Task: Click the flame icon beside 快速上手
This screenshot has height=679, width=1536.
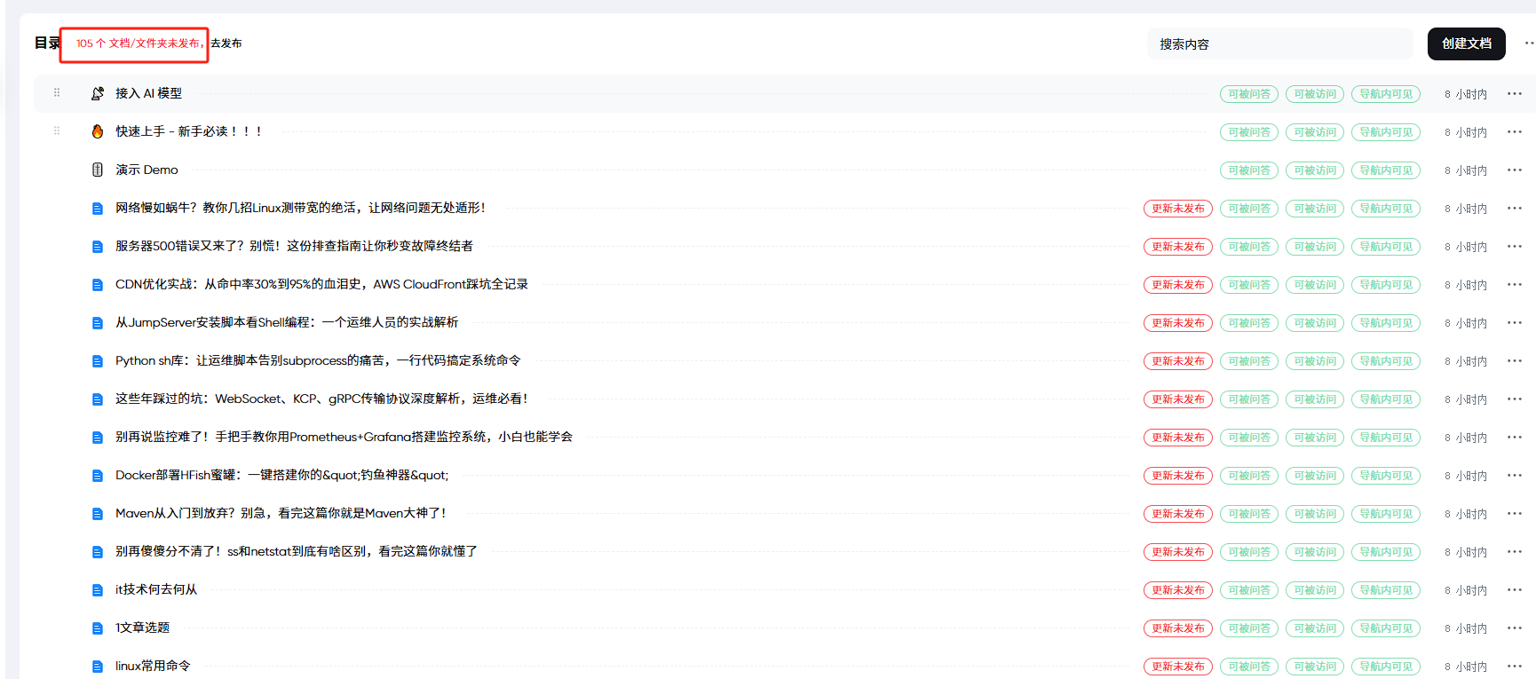Action: pyautogui.click(x=98, y=131)
